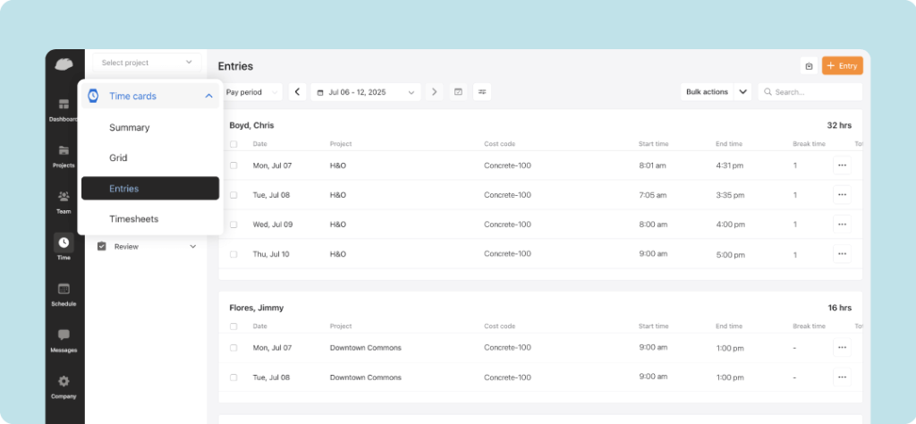Go to previous pay period arrow
The image size is (916, 424).
tap(297, 92)
